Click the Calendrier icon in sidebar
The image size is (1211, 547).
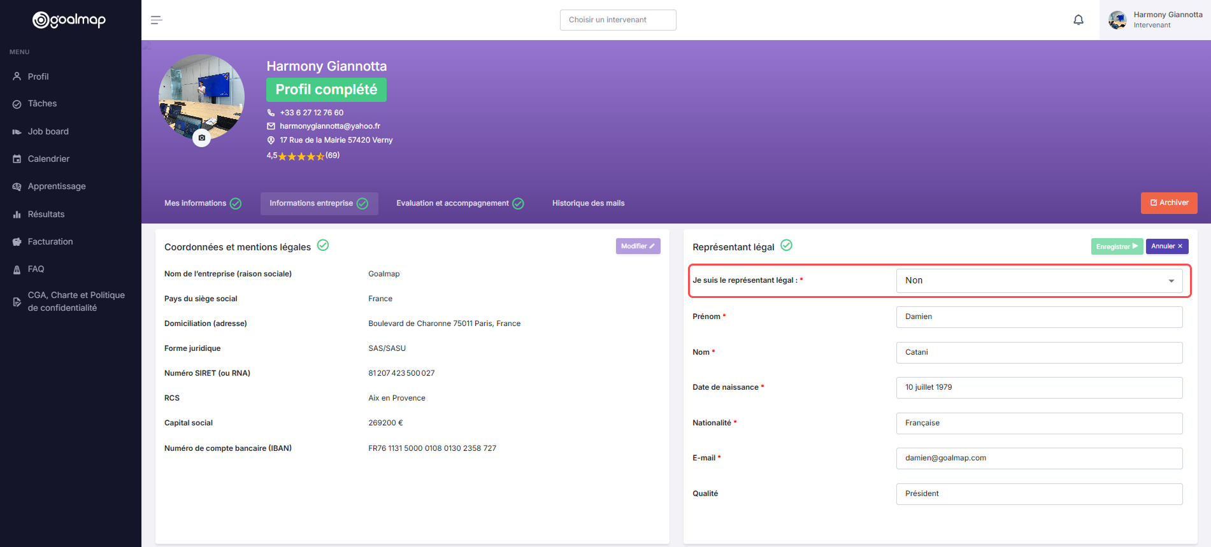point(17,159)
